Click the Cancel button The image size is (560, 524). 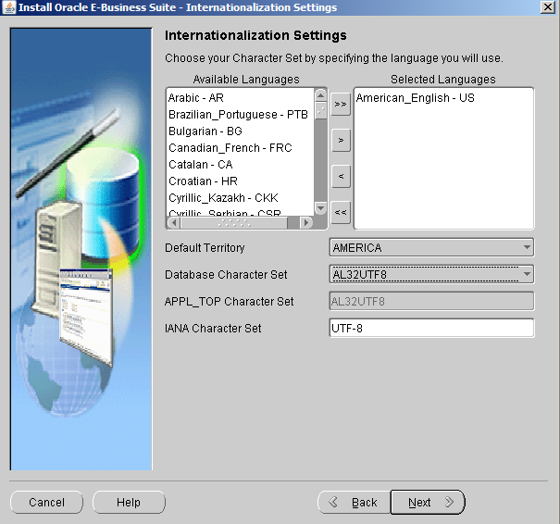(46, 502)
